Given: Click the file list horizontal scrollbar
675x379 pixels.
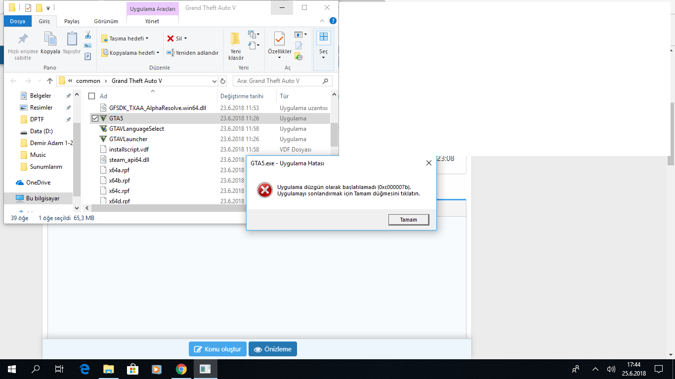Looking at the screenshot, I should (x=168, y=208).
